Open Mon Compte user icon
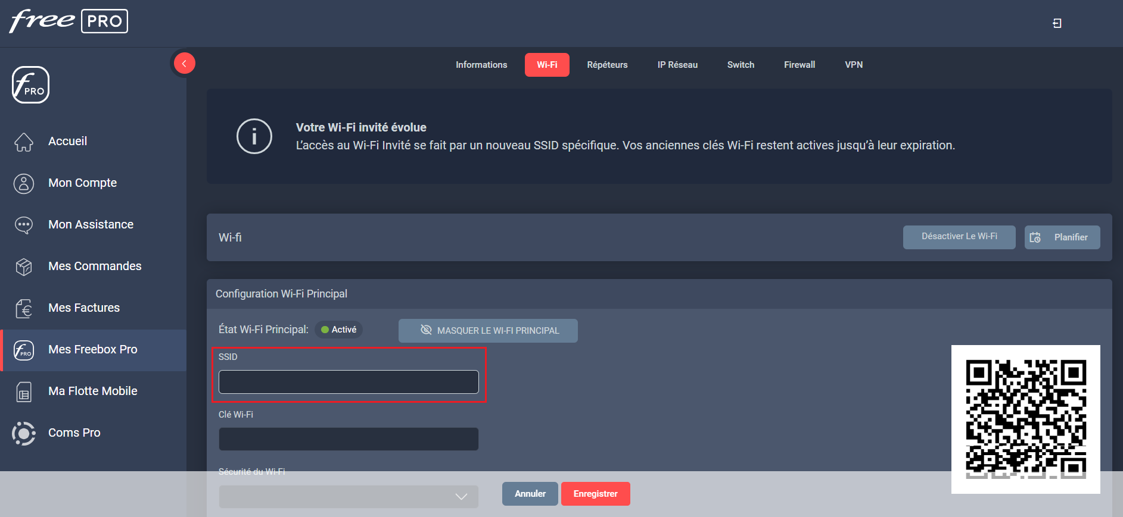 click(24, 183)
